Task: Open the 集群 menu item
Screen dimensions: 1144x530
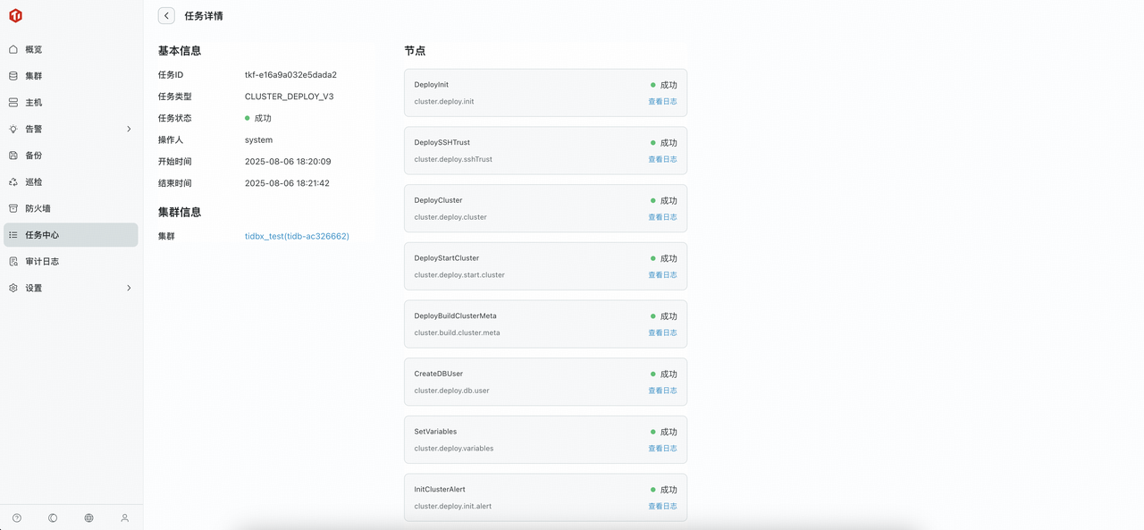Action: click(x=34, y=76)
